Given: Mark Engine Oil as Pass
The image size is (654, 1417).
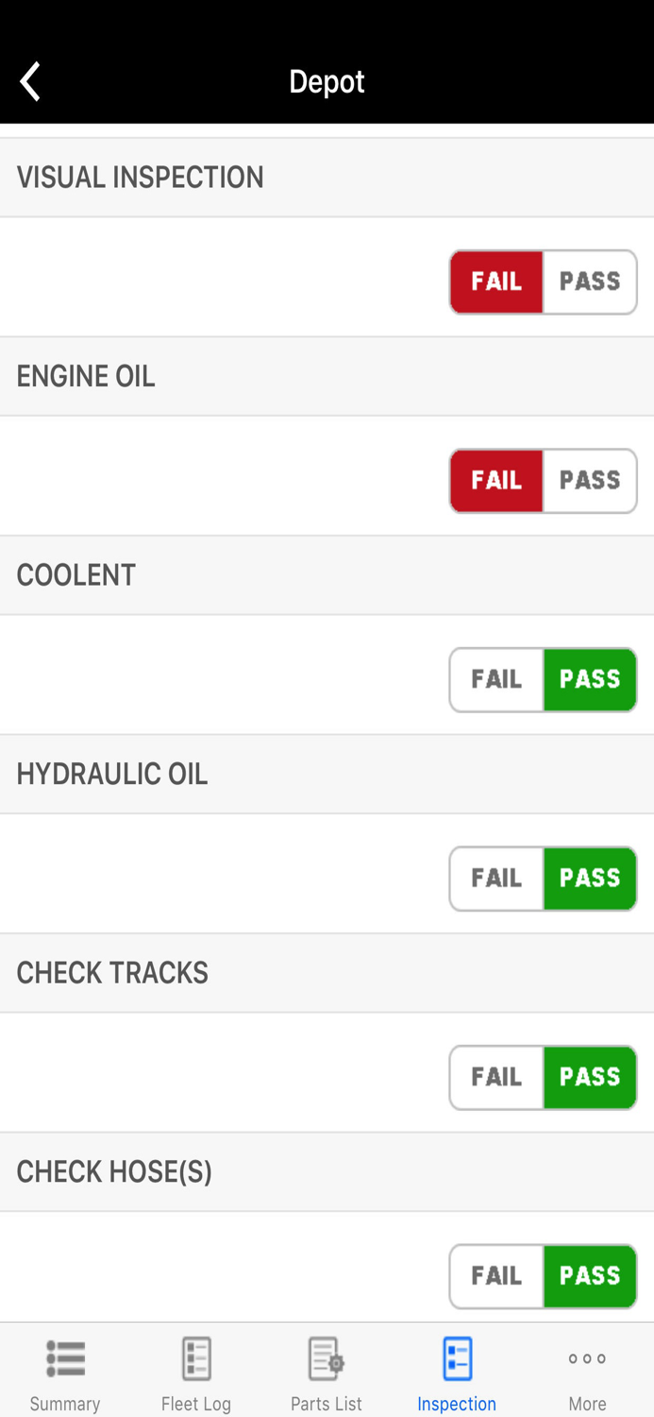Looking at the screenshot, I should coord(590,481).
